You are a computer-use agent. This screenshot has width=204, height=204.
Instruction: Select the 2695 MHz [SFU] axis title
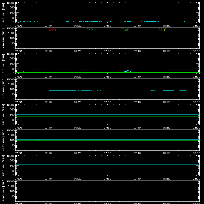pyautogui.click(x=4, y=114)
